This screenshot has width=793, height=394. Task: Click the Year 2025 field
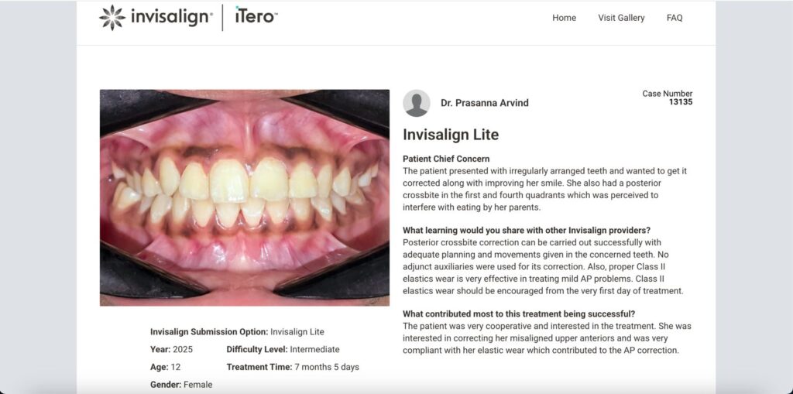[x=171, y=350]
